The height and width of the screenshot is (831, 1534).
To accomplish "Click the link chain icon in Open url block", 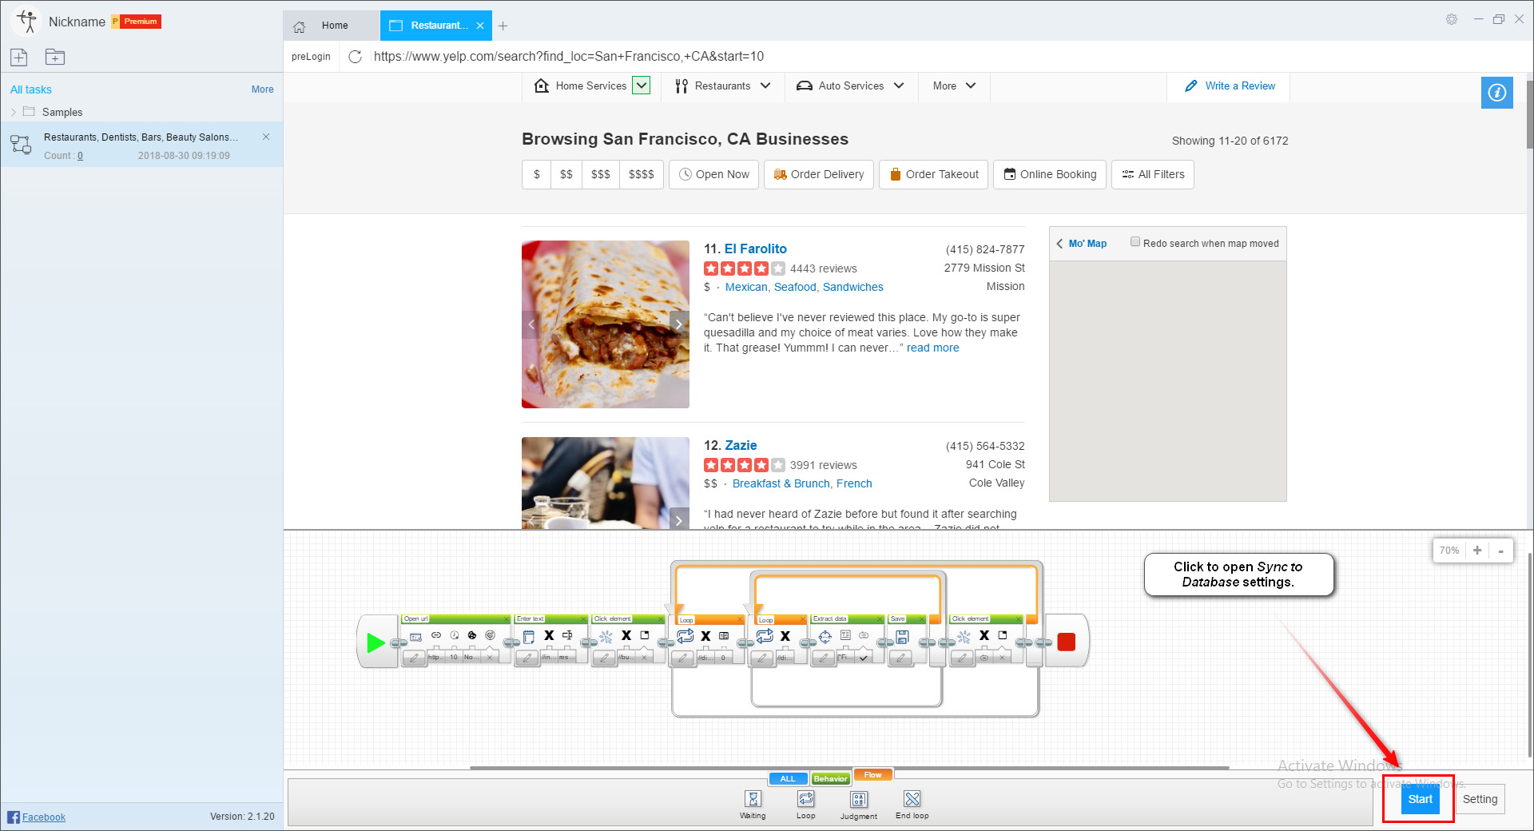I will tap(436, 635).
